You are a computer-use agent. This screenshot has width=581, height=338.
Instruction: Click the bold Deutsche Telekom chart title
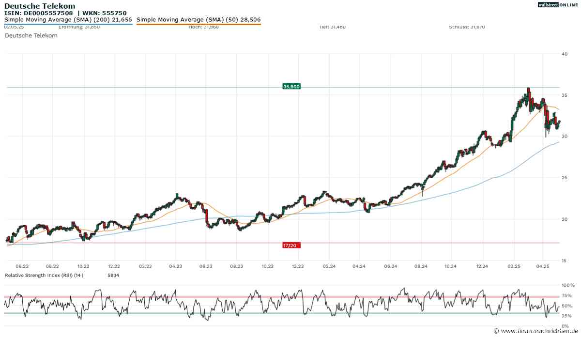pyautogui.click(x=40, y=6)
